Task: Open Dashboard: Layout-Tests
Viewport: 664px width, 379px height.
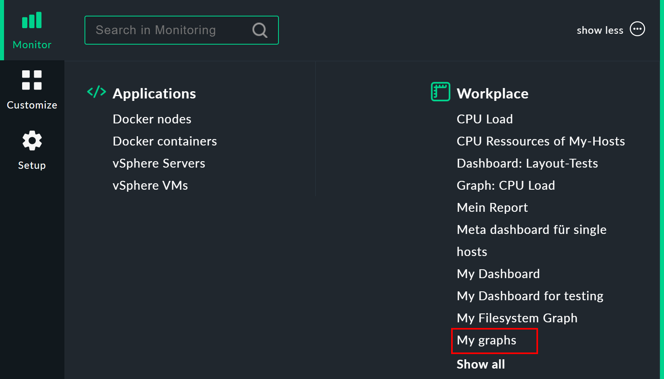Action: [x=527, y=163]
